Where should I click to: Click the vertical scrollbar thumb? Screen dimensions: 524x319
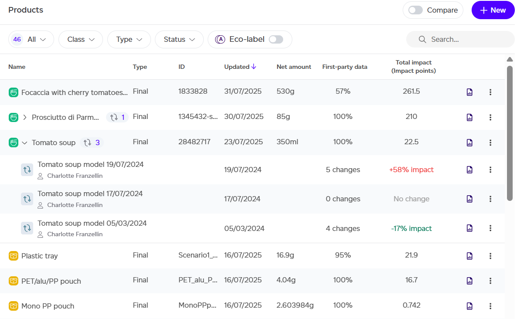tap(510, 133)
